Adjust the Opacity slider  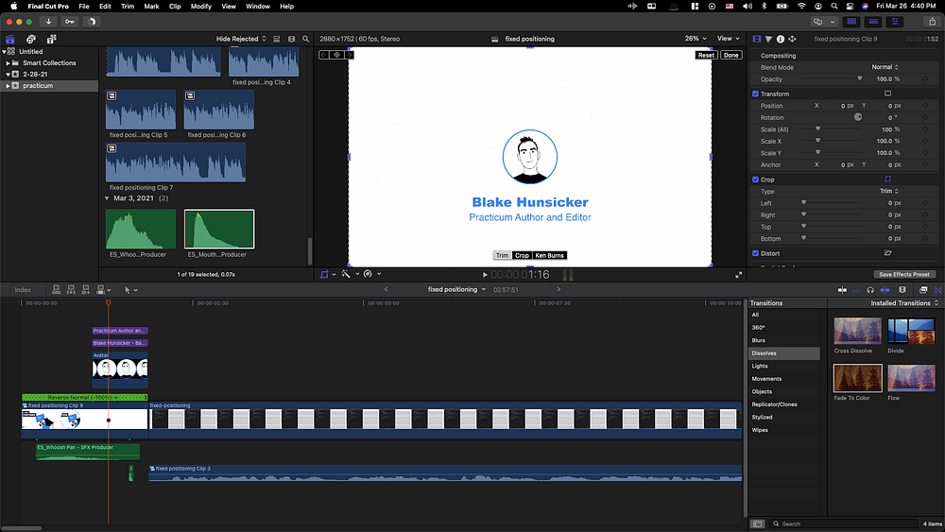coord(859,79)
